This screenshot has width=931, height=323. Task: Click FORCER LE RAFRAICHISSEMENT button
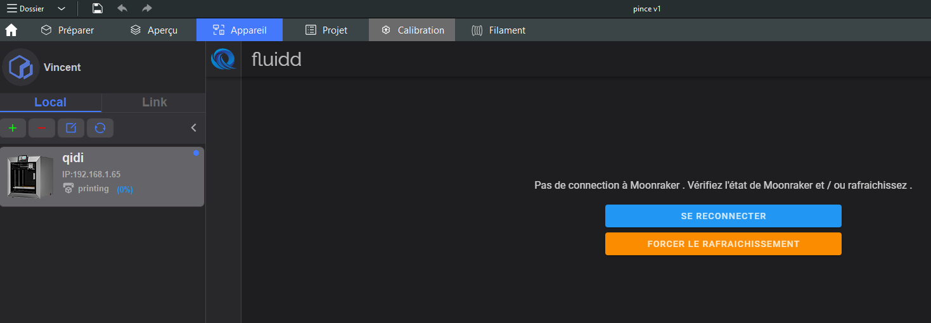tap(723, 244)
